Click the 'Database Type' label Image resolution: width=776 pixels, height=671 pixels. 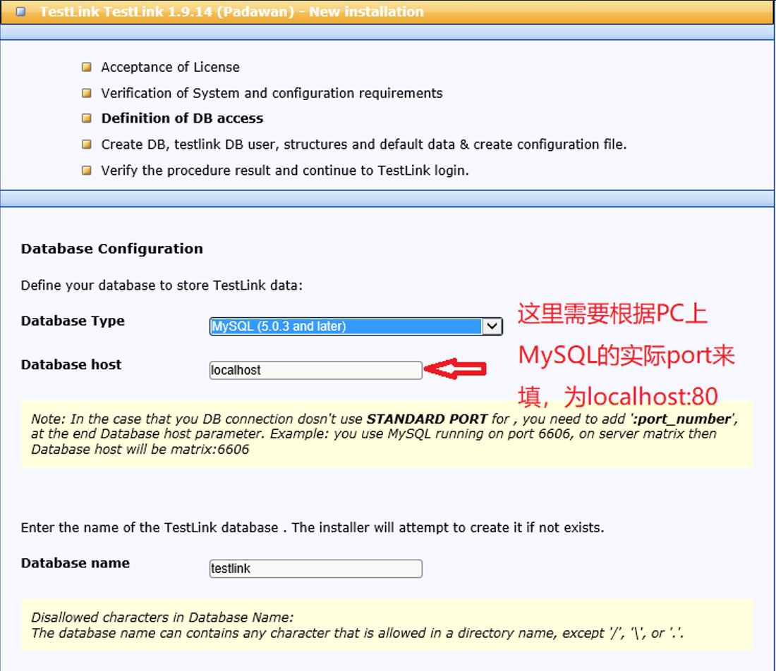pyautogui.click(x=73, y=321)
